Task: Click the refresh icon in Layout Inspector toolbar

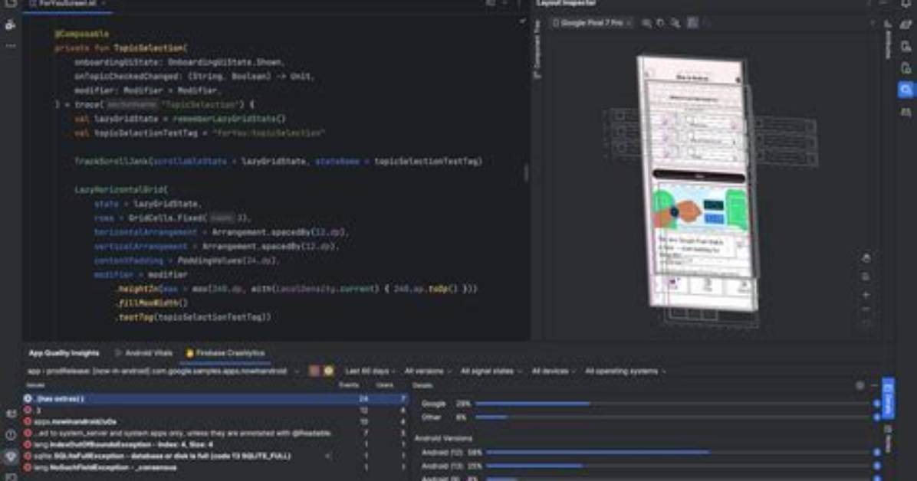Action: 661,23
